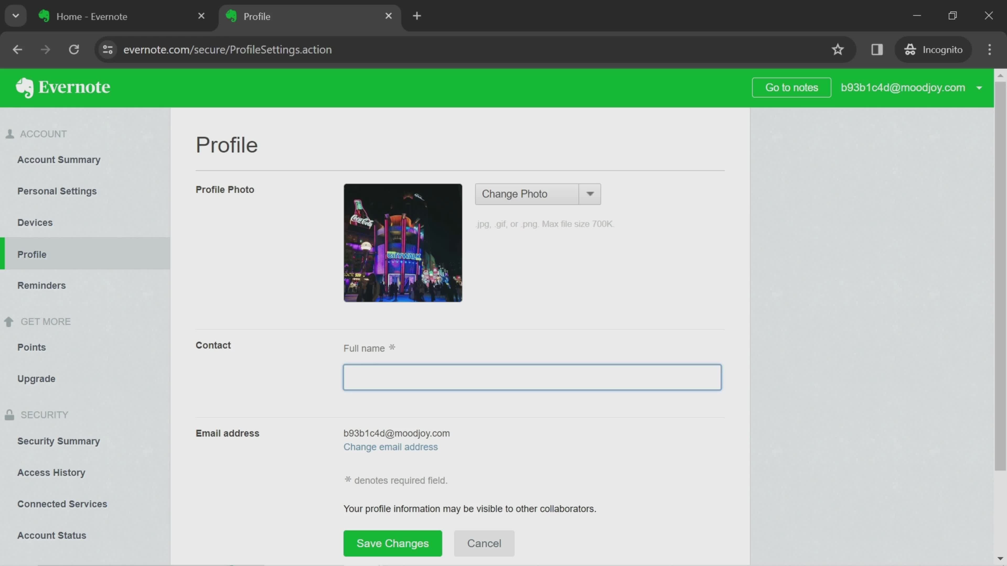The image size is (1007, 566).
Task: Select the Upgrade menu item
Action: [x=36, y=379]
